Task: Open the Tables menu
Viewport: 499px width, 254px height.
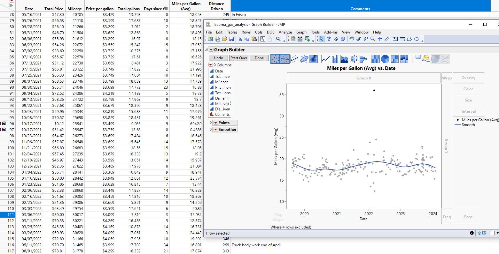Action: pyautogui.click(x=232, y=32)
